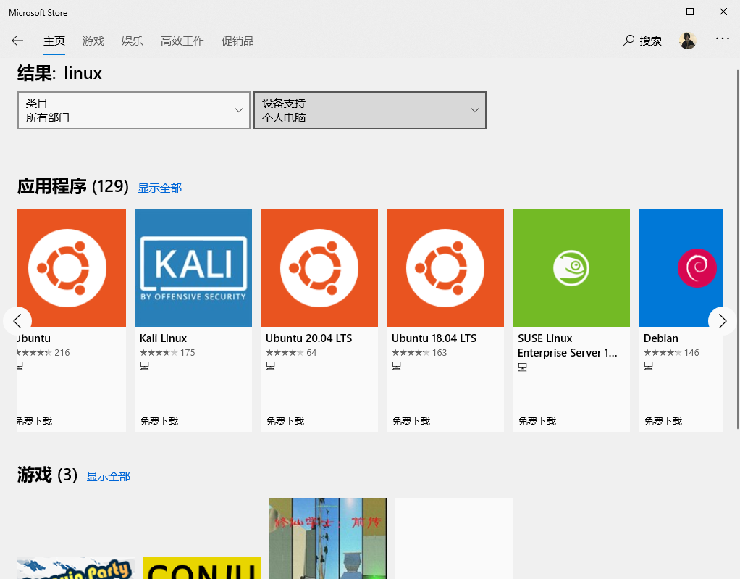Click 免费下载 under Debian

pyautogui.click(x=663, y=421)
